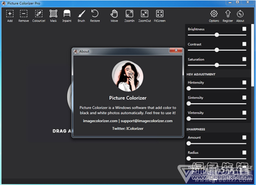Click the Picture Colorizer heading text
Image resolution: width=256 pixels, height=185 pixels.
[128, 98]
